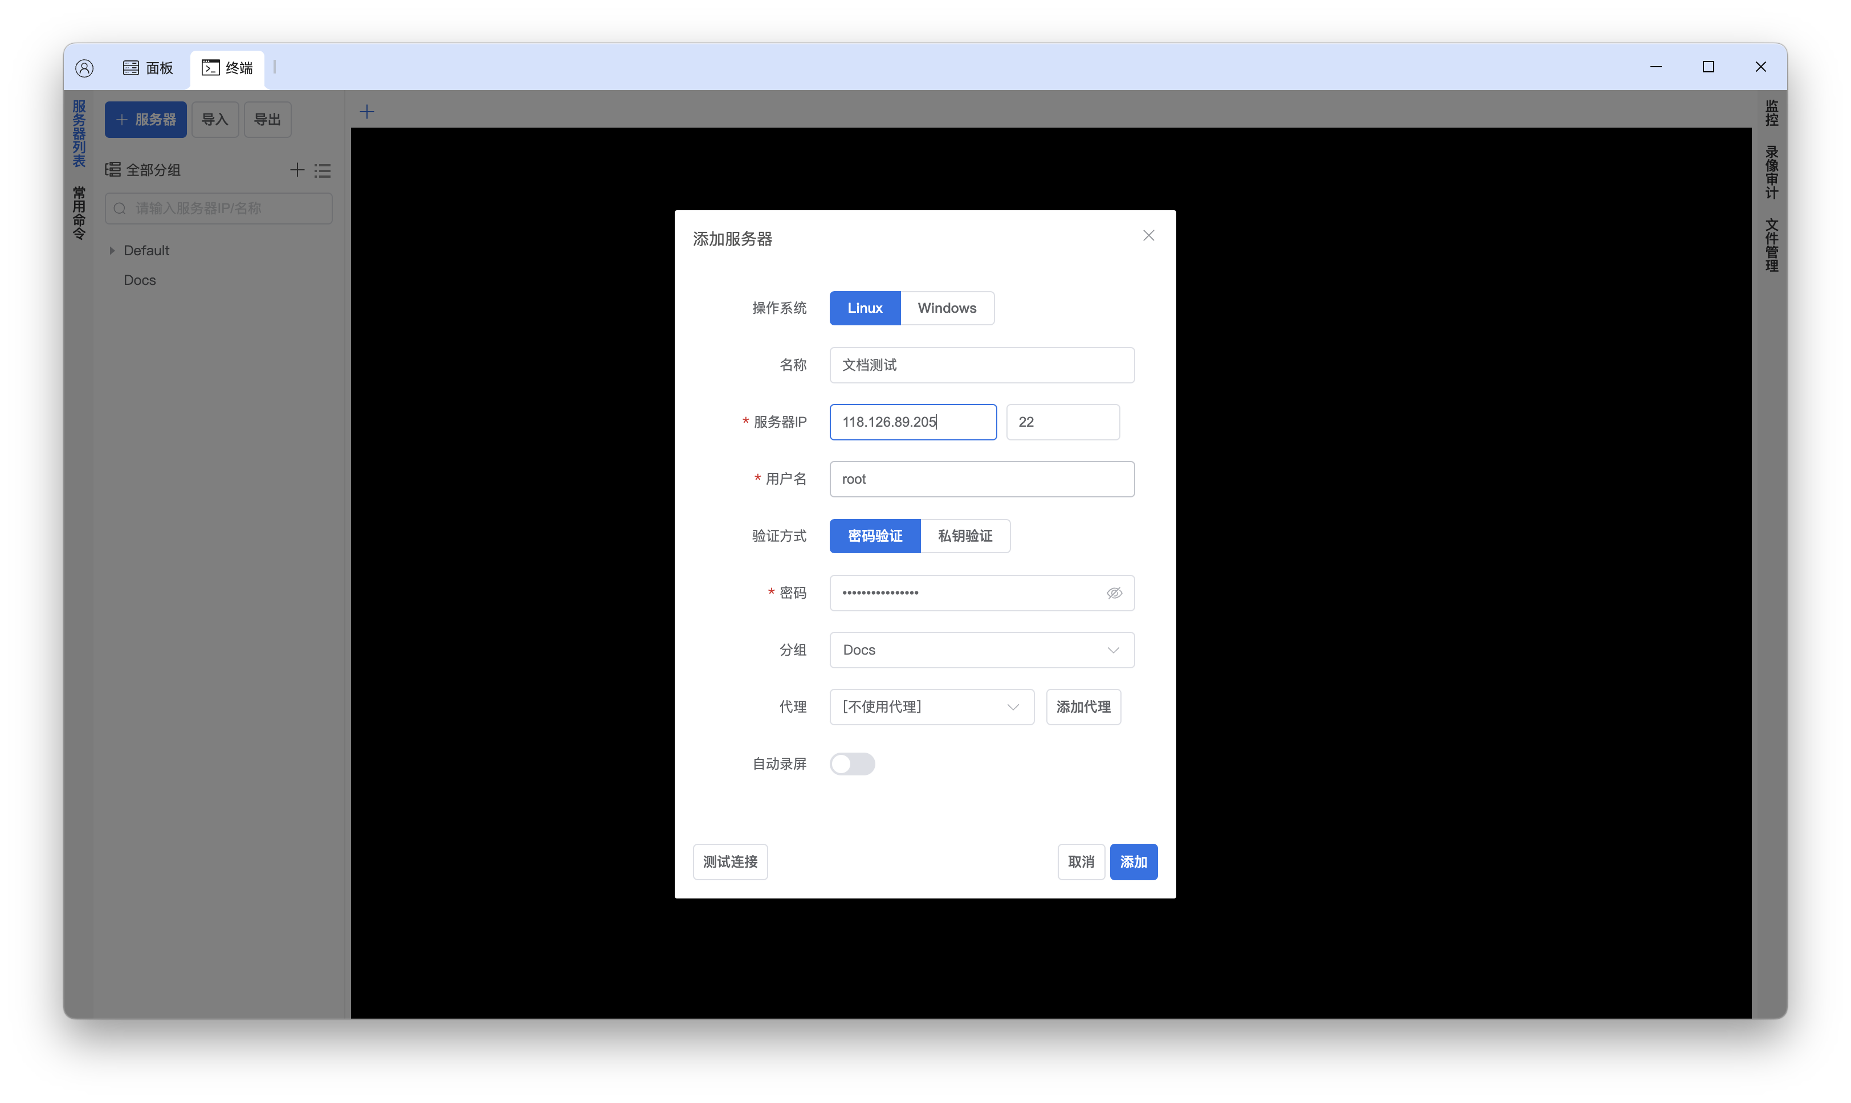
Task: Click the port number input field
Action: tap(1062, 422)
